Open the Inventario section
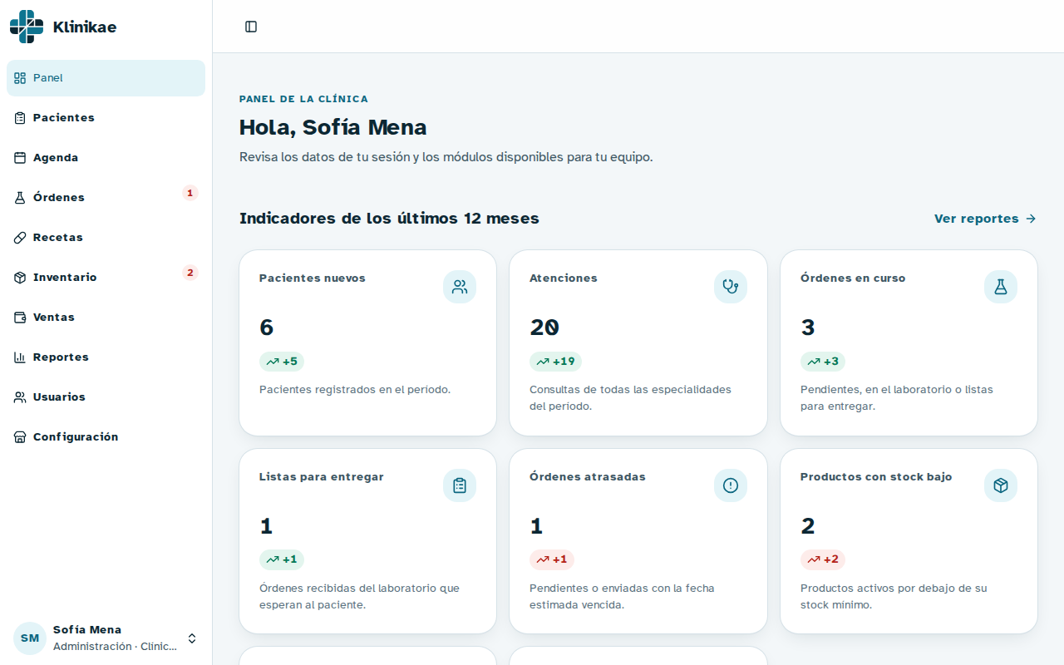Viewport: 1064px width, 665px height. (106, 278)
